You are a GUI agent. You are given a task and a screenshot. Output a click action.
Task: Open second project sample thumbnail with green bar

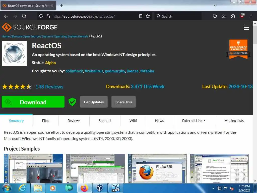(95, 168)
